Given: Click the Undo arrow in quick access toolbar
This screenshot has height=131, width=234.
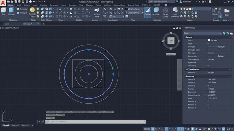Looking at the screenshot, I should click(34, 1).
